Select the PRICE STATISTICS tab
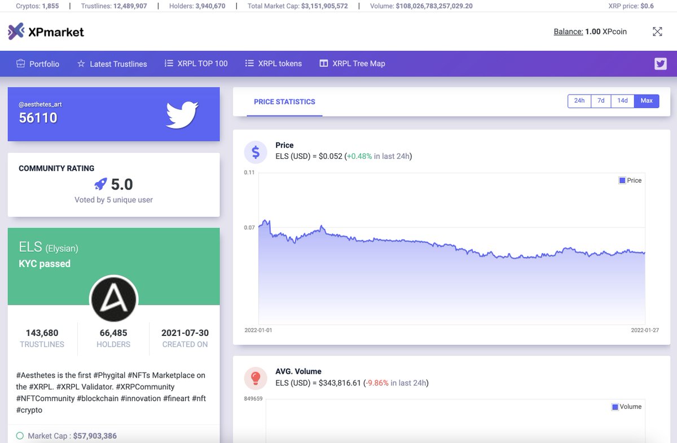The width and height of the screenshot is (677, 443). point(284,102)
